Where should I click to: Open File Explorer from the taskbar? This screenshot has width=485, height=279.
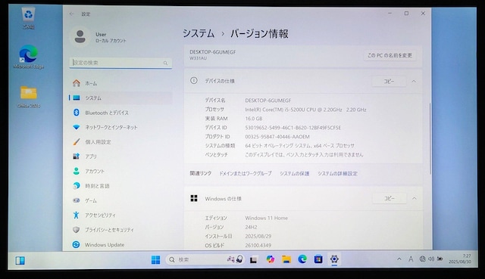[x=286, y=259]
